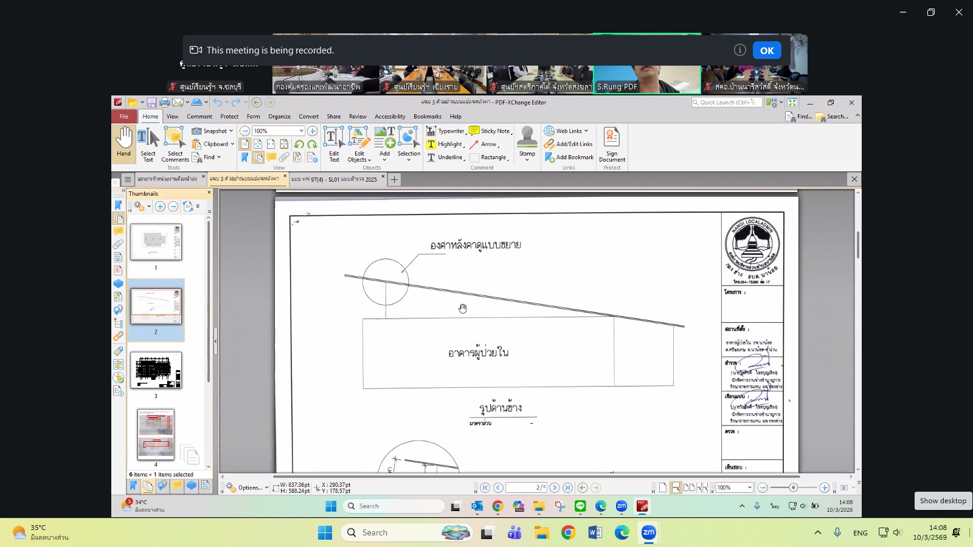Expand the Snapshot dropdown

[x=231, y=131]
